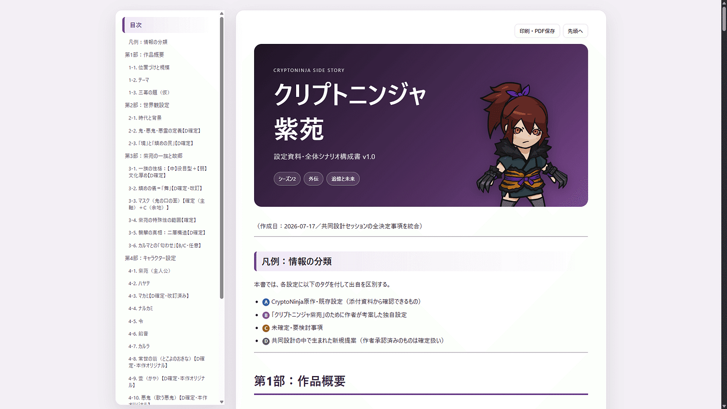Click the sidebar scrollbar thumb

coord(222,157)
